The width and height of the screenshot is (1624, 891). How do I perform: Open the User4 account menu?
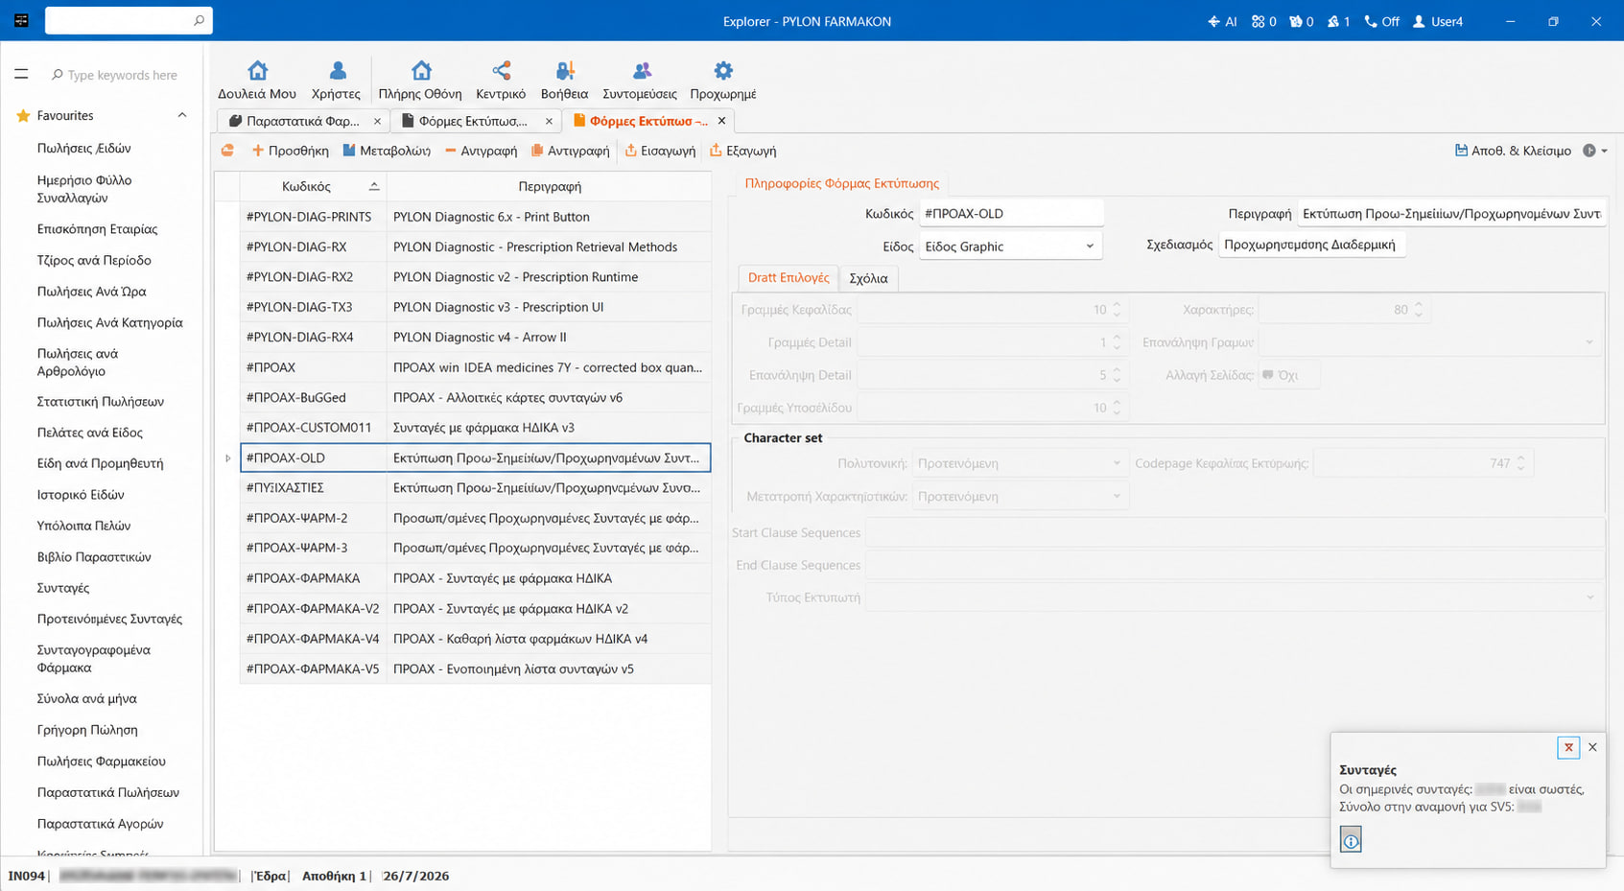(1438, 21)
